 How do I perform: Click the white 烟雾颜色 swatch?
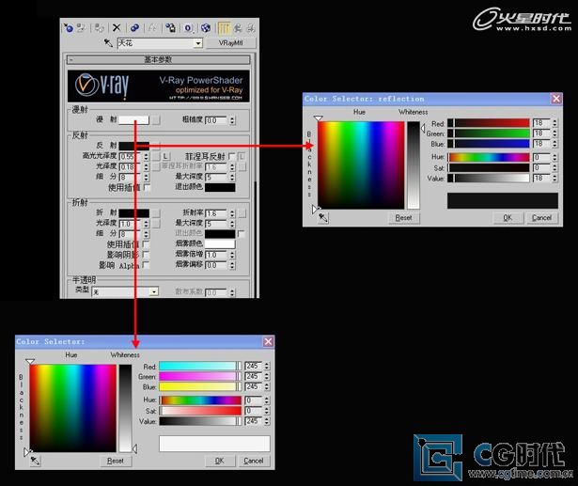click(x=220, y=243)
